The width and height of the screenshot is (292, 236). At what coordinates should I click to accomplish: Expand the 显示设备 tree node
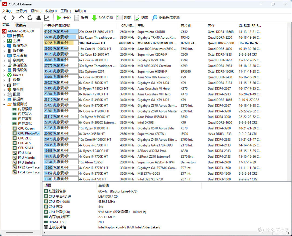pos(4,55)
